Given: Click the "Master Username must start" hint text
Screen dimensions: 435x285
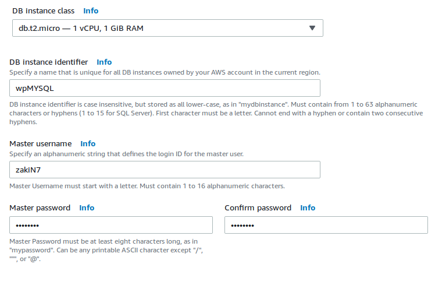Looking at the screenshot, I should (x=147, y=186).
